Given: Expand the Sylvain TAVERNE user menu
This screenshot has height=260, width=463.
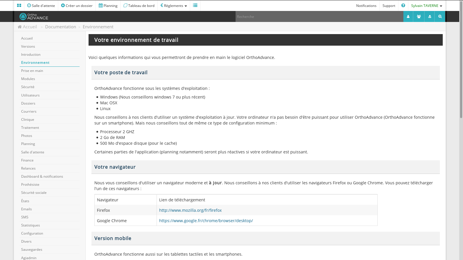Looking at the screenshot, I should point(427,5).
